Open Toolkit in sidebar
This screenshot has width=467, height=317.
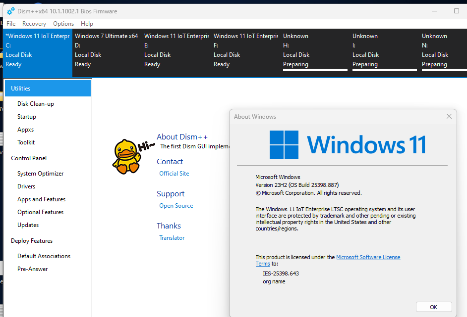[x=26, y=142]
